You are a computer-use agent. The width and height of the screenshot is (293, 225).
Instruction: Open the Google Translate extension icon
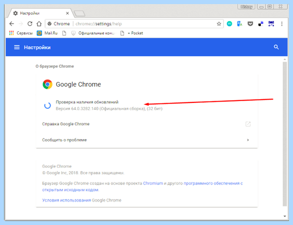(239, 24)
